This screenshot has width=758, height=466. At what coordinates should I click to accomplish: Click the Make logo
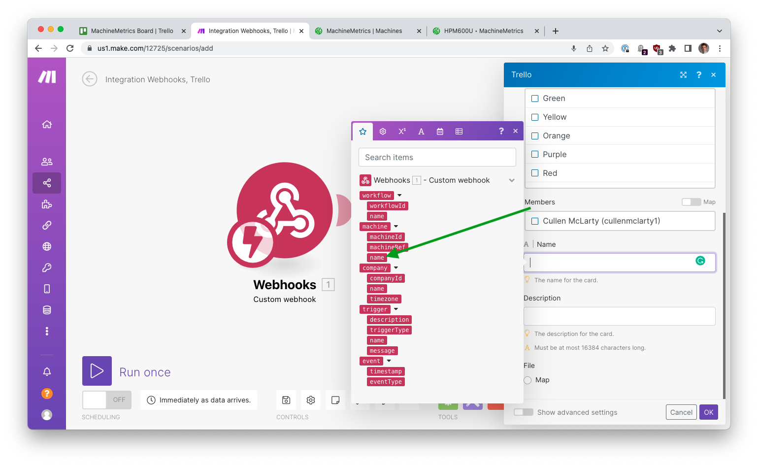47,77
